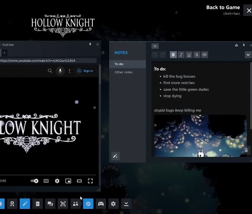This screenshot has height=214, width=252.
Task: Click Back to Game
Action: point(223,8)
